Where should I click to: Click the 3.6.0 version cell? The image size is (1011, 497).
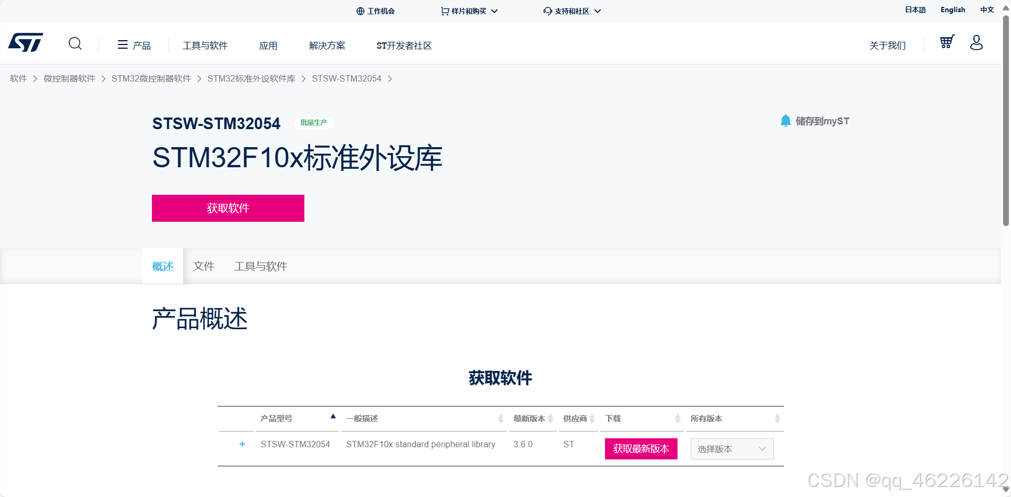523,444
